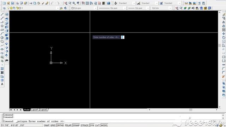This screenshot has width=226, height=127.
Task: Open the text style Standard dropdown
Action: click(x=134, y=3)
